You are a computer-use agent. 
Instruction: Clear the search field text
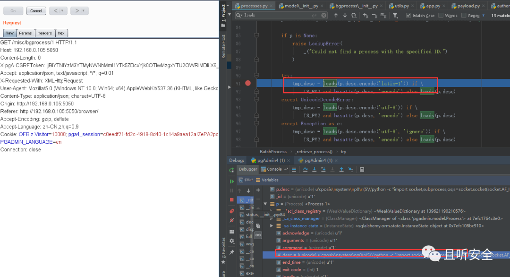(x=323, y=15)
